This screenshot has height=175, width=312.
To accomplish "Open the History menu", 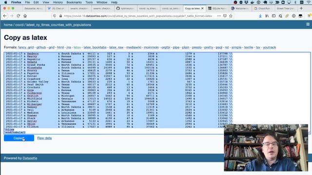I will 58,2.
